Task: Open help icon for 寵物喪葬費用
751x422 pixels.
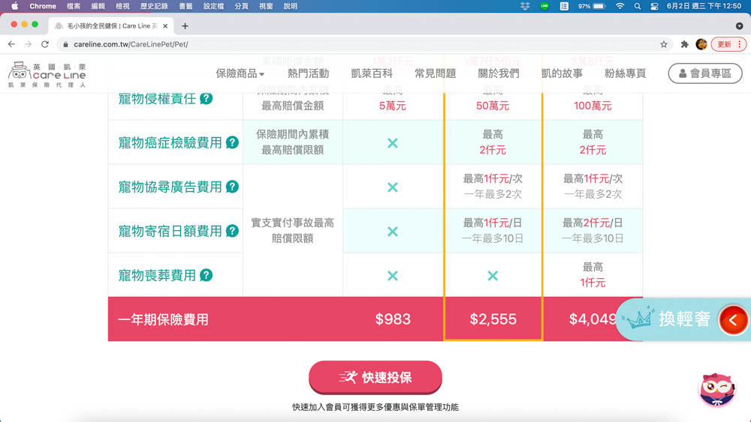Action: [207, 275]
